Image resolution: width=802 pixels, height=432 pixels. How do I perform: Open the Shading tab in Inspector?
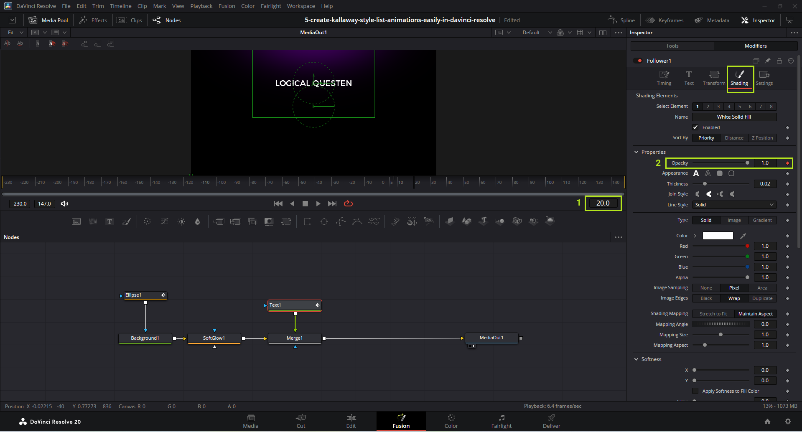pyautogui.click(x=739, y=78)
